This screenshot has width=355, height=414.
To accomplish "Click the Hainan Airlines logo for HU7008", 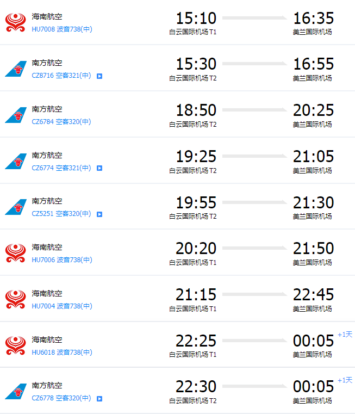I will pos(16,22).
